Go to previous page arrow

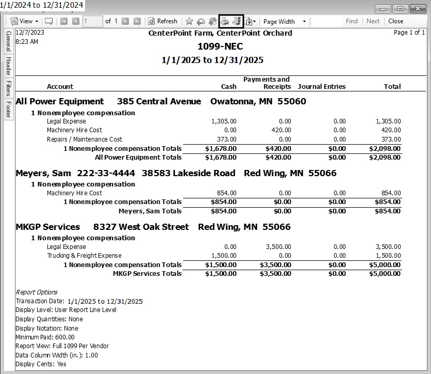click(76, 21)
